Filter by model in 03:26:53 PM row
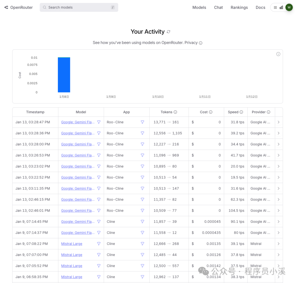The height and width of the screenshot is (283, 295). [x=99, y=155]
